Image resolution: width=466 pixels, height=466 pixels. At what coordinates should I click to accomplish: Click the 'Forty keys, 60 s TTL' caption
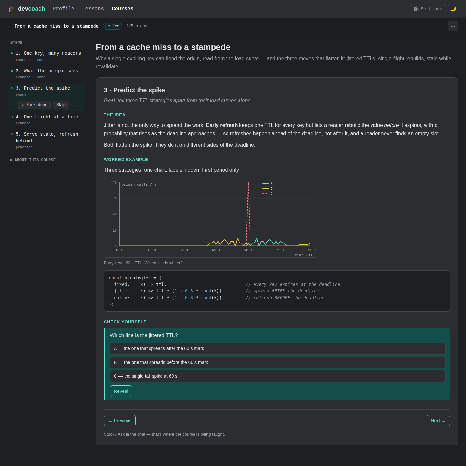point(143,263)
